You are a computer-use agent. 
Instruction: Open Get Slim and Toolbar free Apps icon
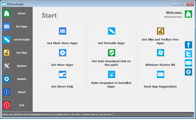point(160,31)
